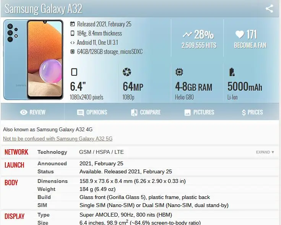Click the Also known as Galaxy A32 4G text
This screenshot has width=281, height=225.
pyautogui.click(x=48, y=130)
